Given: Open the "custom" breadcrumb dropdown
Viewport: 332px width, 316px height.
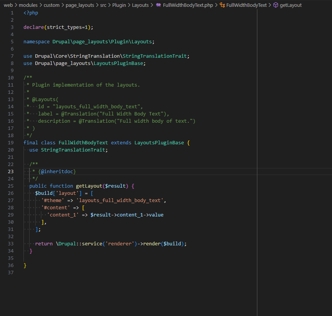Looking at the screenshot, I should pos(52,5).
